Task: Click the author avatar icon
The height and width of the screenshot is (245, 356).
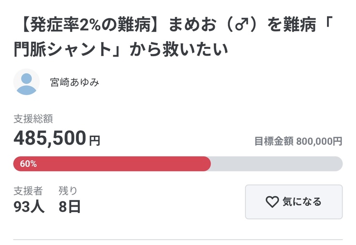Action: [x=27, y=82]
